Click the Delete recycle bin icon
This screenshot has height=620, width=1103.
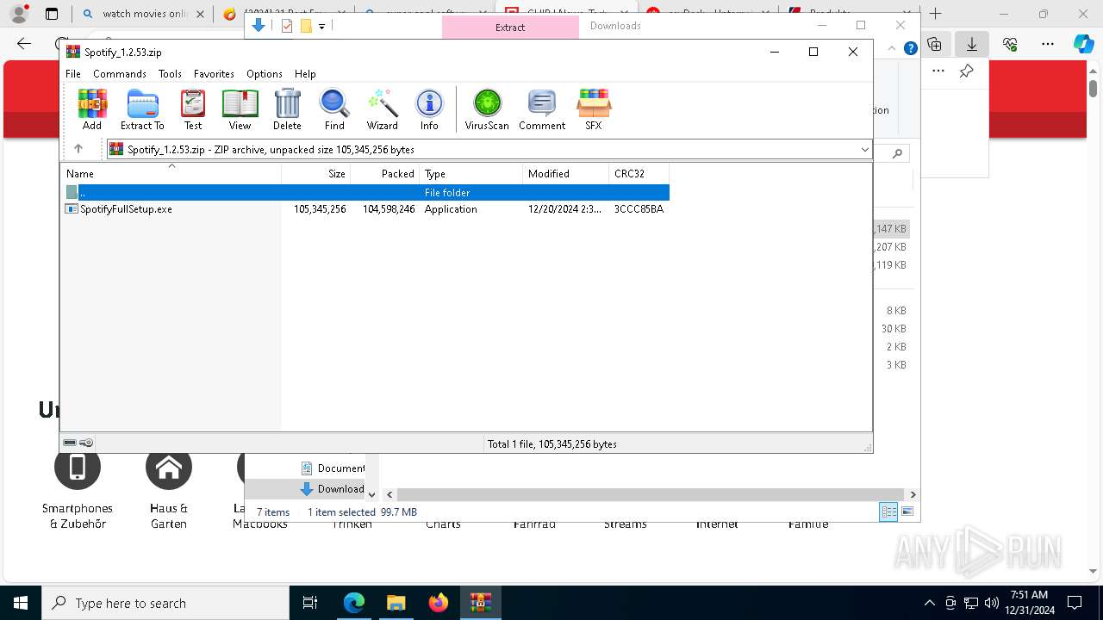tap(287, 109)
